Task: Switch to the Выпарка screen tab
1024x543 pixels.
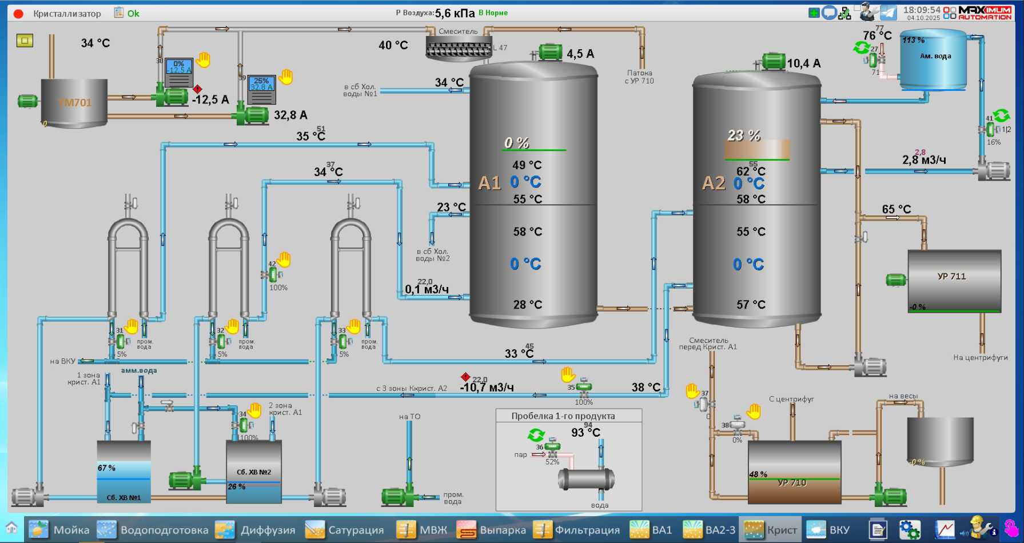Action: 492,530
